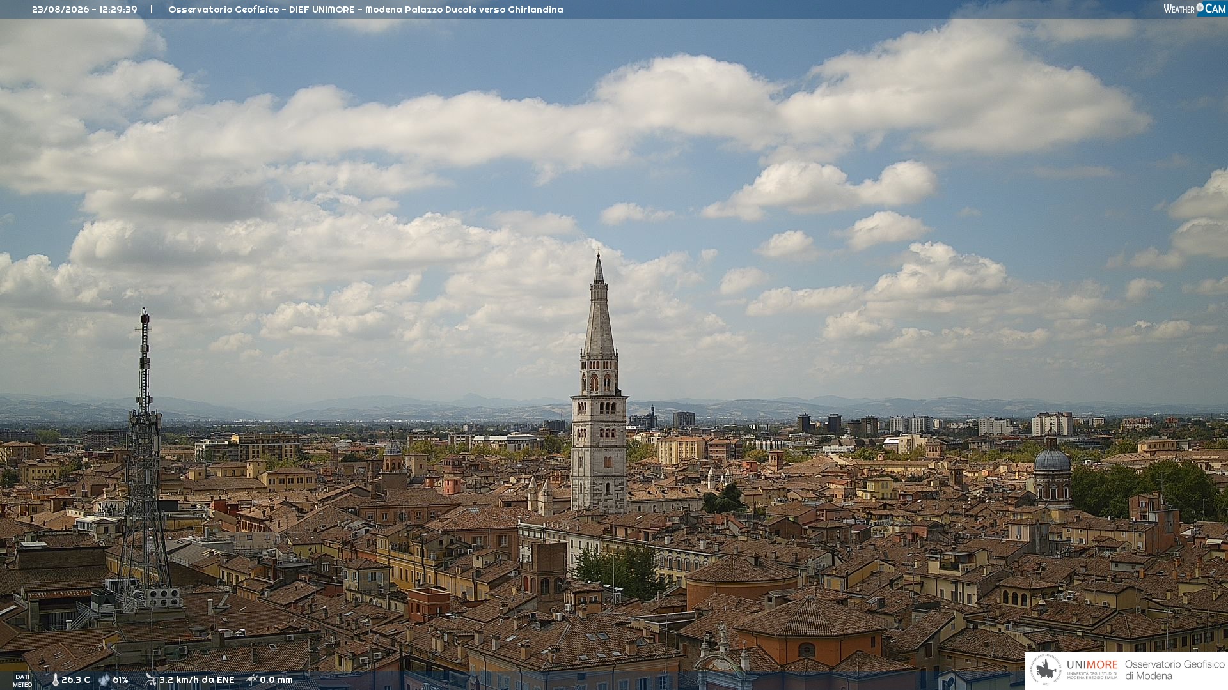This screenshot has height=690, width=1228.
Task: Click the metal lattice antenna tower
Action: (144, 460)
